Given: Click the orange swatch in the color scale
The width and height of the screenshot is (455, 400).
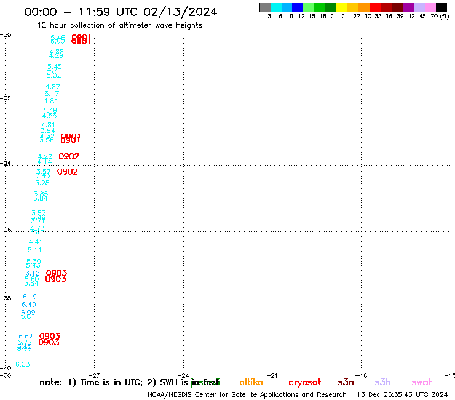Looking at the screenshot, I should [x=364, y=7].
